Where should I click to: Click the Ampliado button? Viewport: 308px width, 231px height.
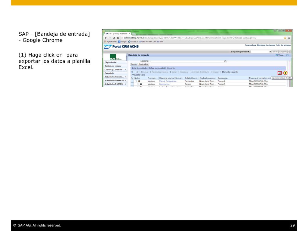(x=283, y=52)
